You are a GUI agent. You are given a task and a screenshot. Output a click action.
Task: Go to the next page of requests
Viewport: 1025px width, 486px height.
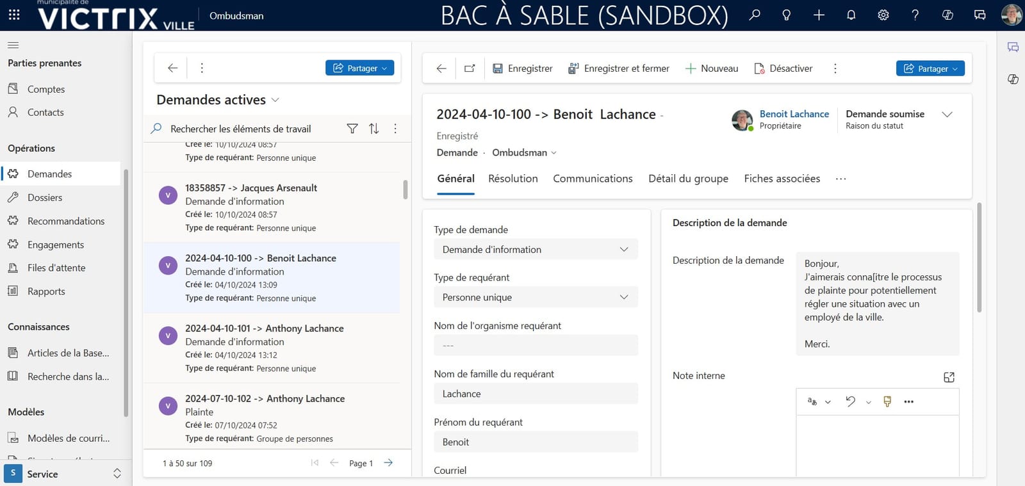pyautogui.click(x=388, y=463)
